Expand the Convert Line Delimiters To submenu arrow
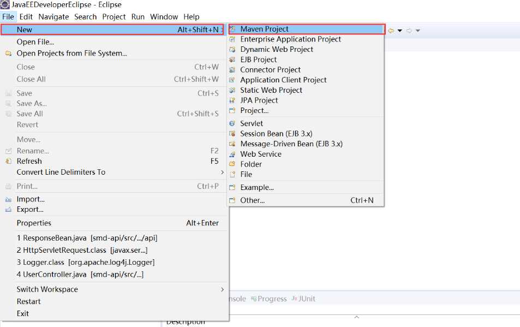 pyautogui.click(x=222, y=172)
